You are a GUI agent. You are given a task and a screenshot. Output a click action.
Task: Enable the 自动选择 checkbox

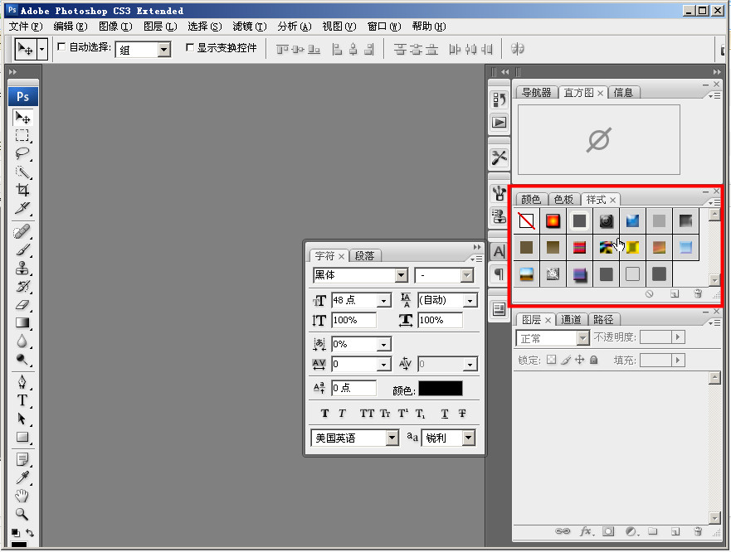tap(61, 47)
